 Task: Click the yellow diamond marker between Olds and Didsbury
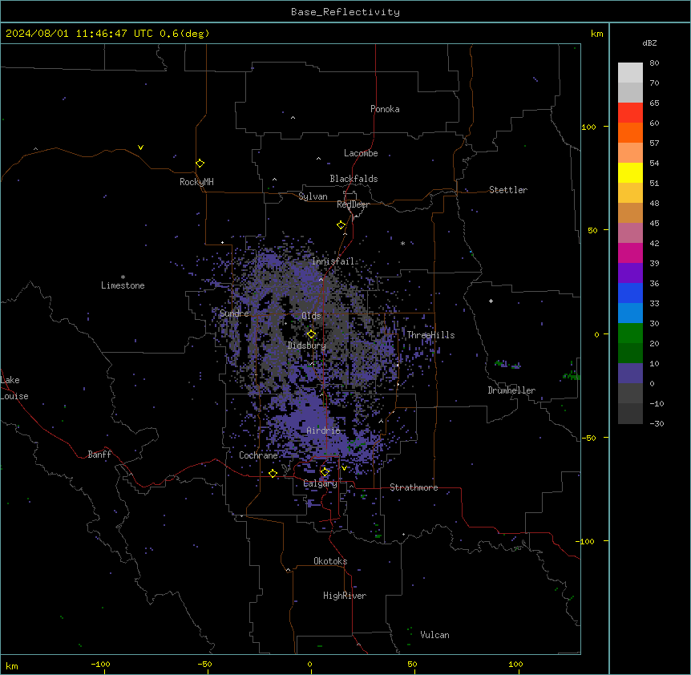(x=311, y=334)
